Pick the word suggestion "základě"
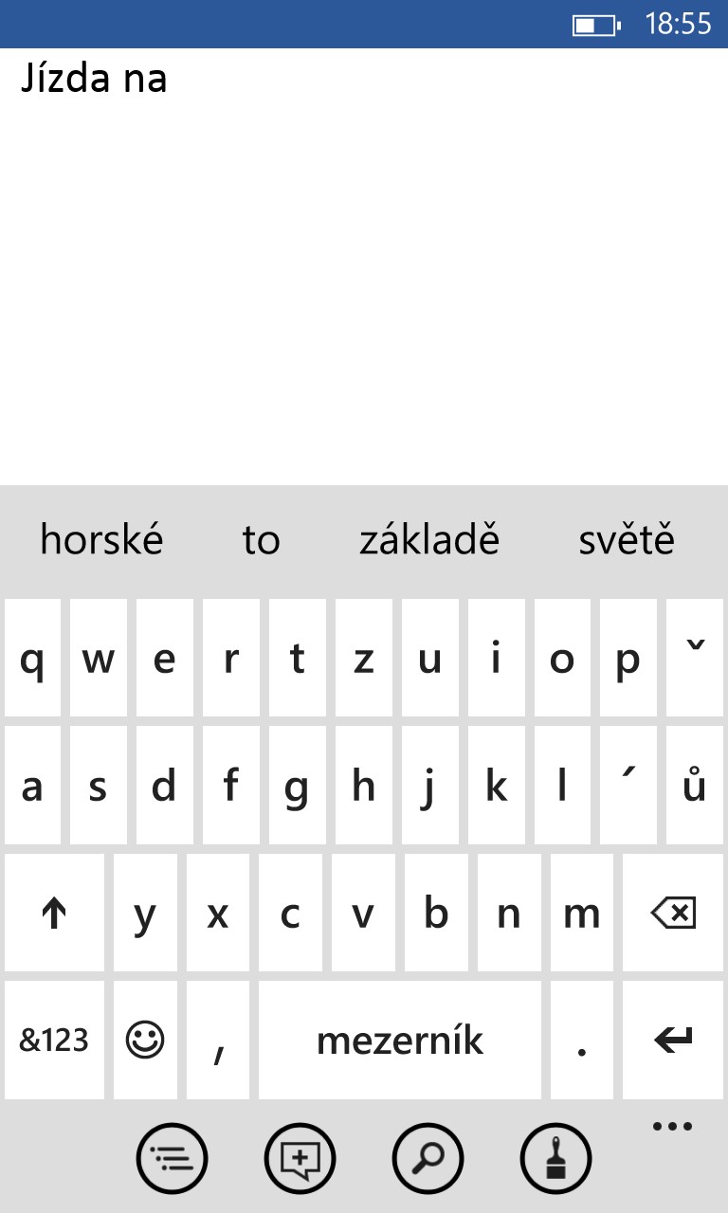Viewport: 728px width, 1213px height. click(x=428, y=540)
